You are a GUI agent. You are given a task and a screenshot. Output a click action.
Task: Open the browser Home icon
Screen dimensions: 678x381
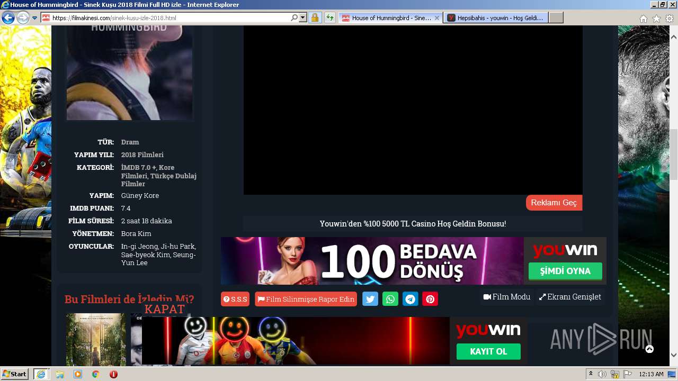(x=644, y=19)
